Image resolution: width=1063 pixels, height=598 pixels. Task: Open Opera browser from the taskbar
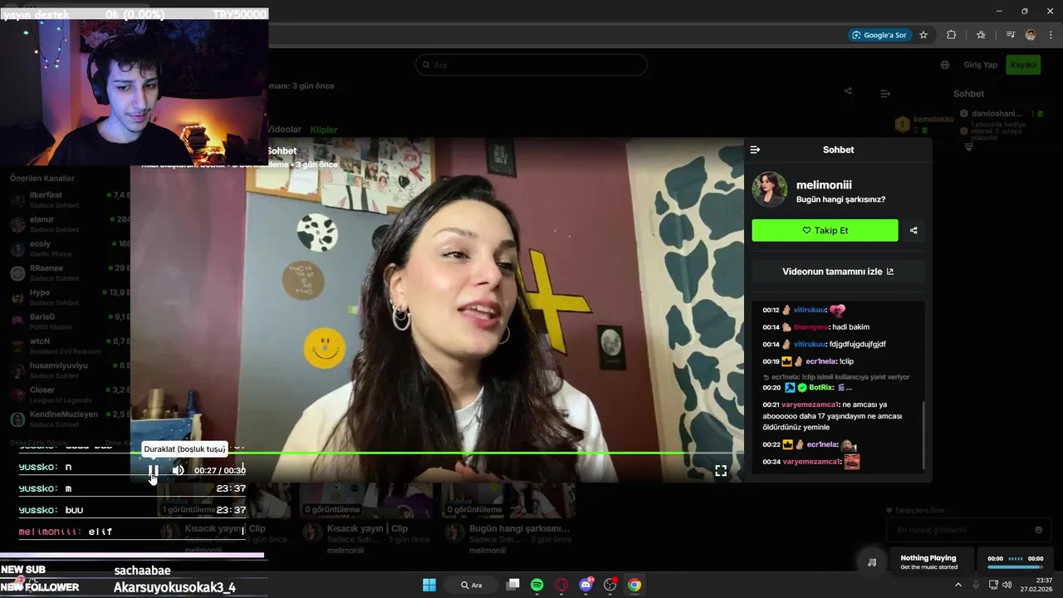[561, 585]
